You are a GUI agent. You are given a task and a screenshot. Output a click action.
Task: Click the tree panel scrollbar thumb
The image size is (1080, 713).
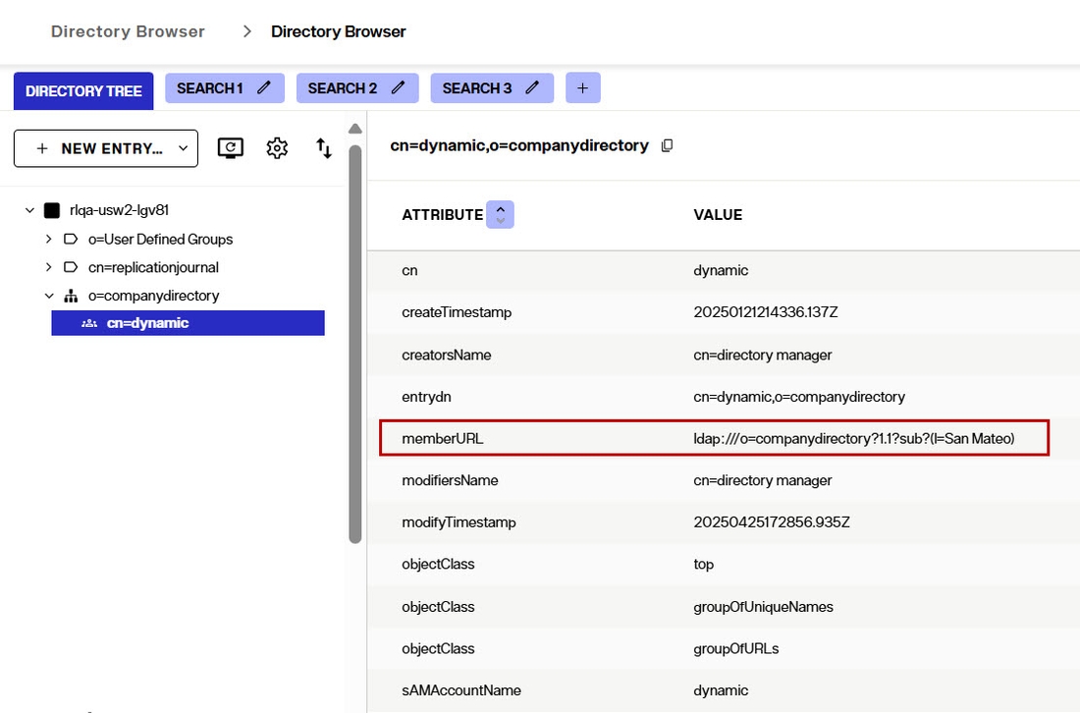(x=355, y=345)
